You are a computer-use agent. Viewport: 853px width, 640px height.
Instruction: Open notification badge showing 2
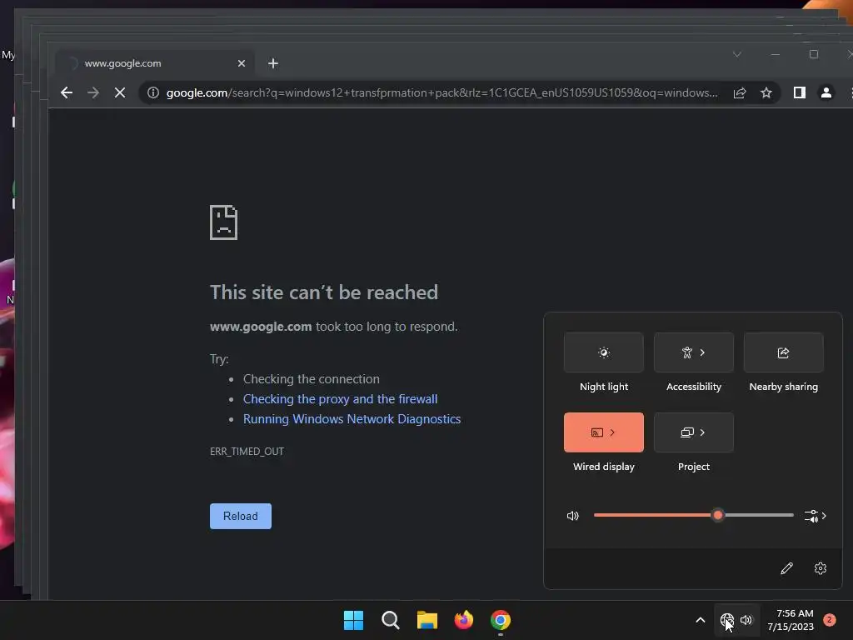830,620
